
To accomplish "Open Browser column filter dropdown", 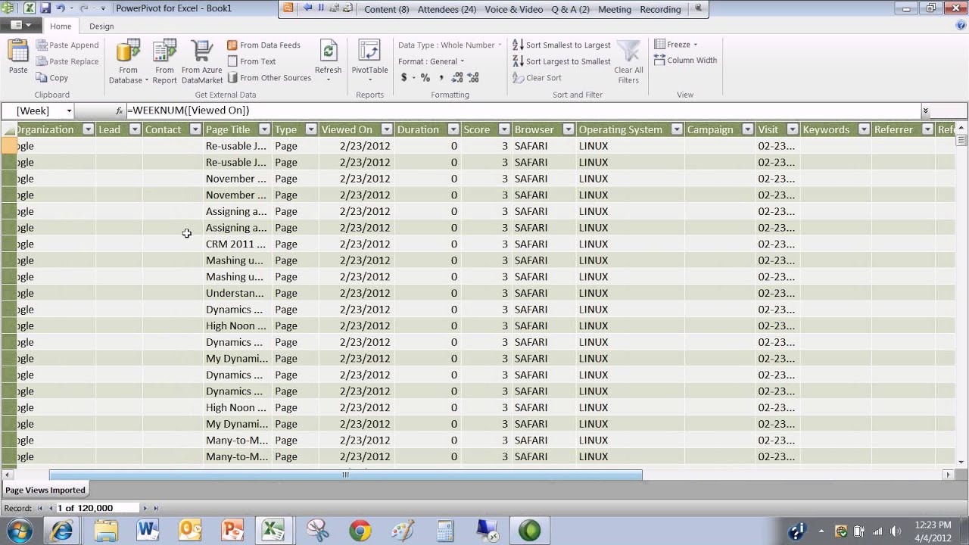I will pyautogui.click(x=568, y=129).
